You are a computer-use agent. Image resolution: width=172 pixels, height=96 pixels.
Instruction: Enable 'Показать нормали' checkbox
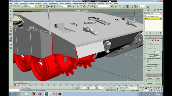146,54
